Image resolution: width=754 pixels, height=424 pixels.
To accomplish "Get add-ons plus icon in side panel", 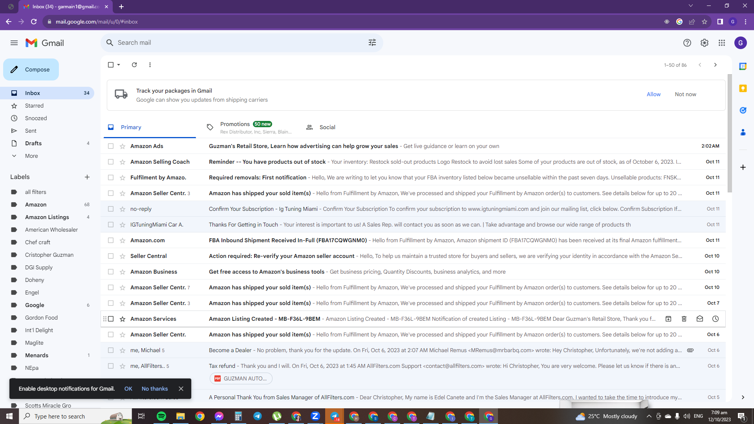I will coord(743,167).
